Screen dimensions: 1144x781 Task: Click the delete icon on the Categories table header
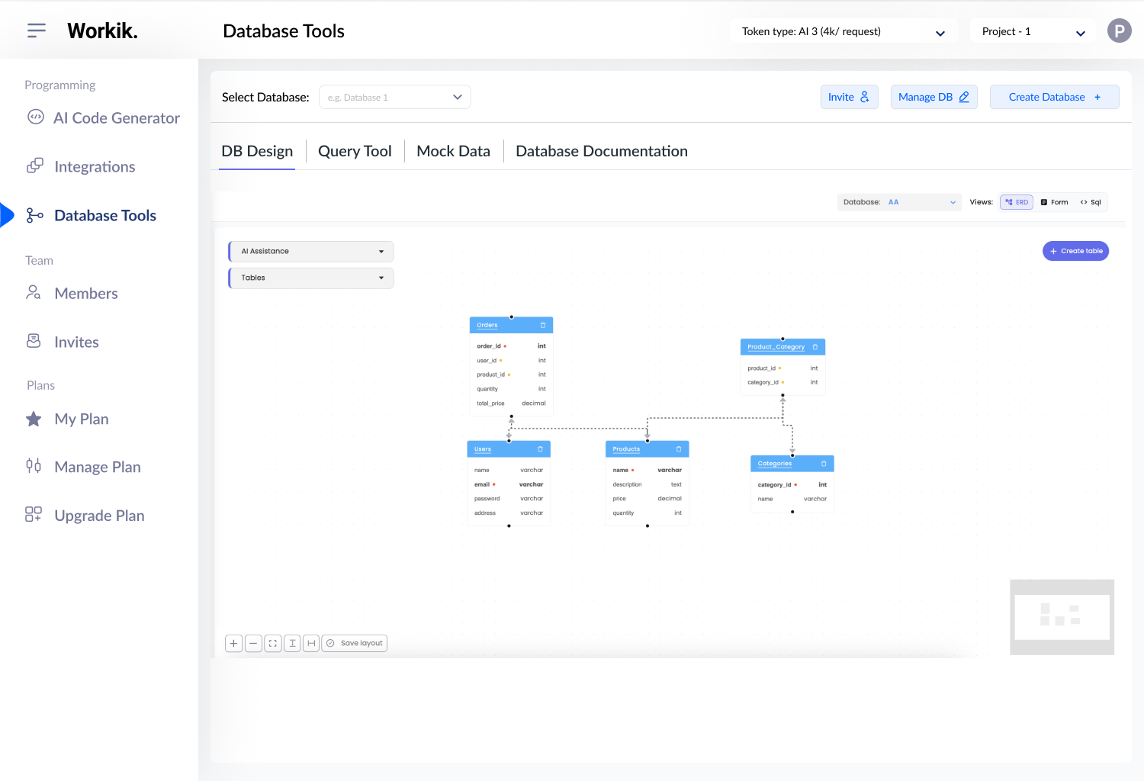[824, 463]
